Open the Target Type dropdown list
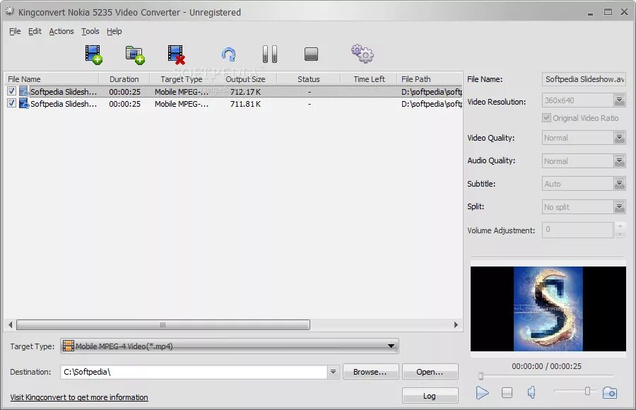The image size is (636, 410). [x=391, y=346]
